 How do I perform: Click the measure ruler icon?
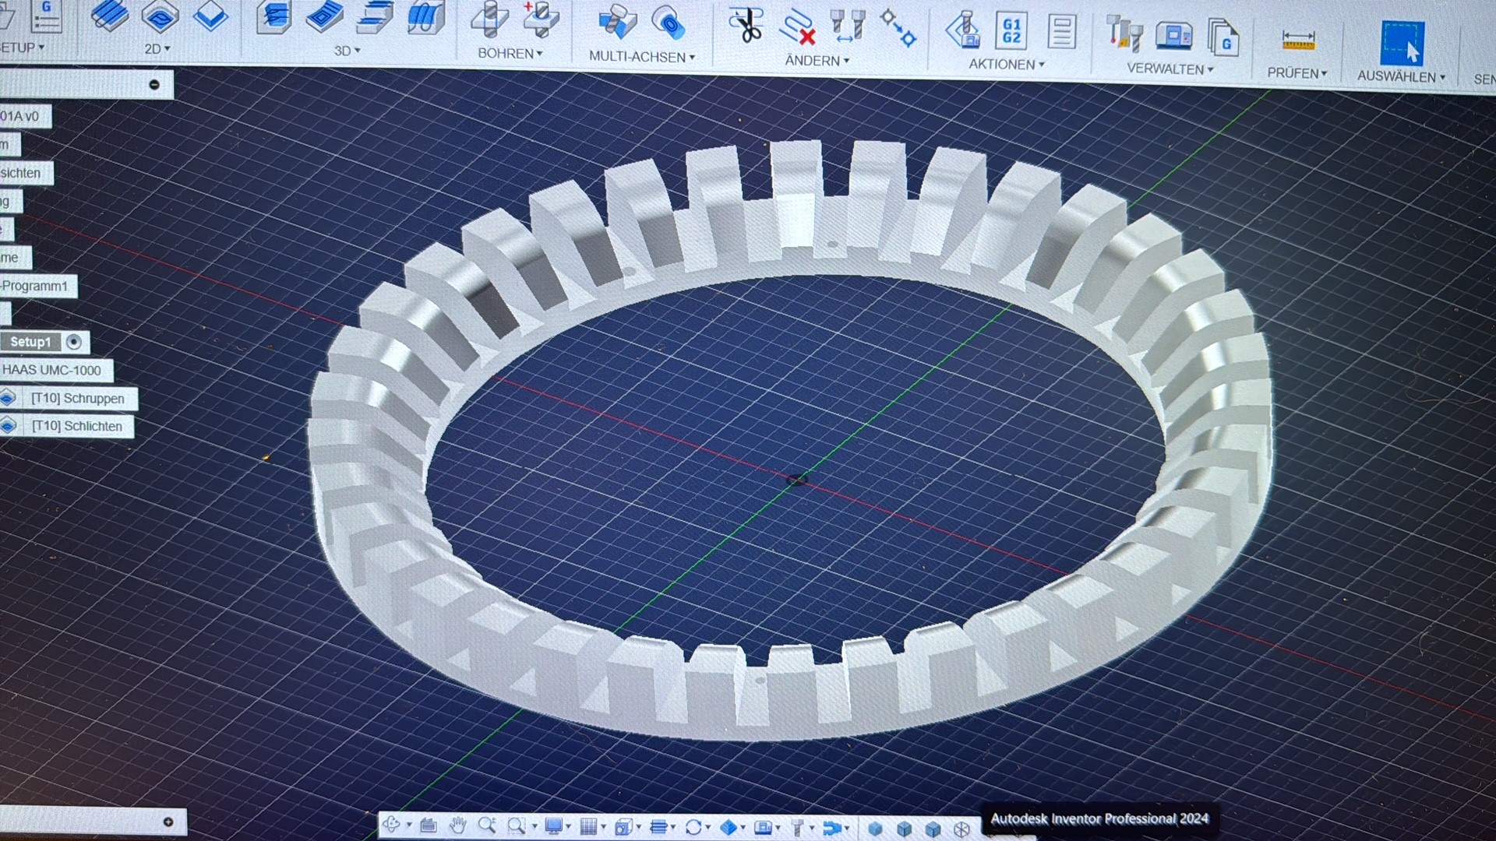(x=1298, y=40)
